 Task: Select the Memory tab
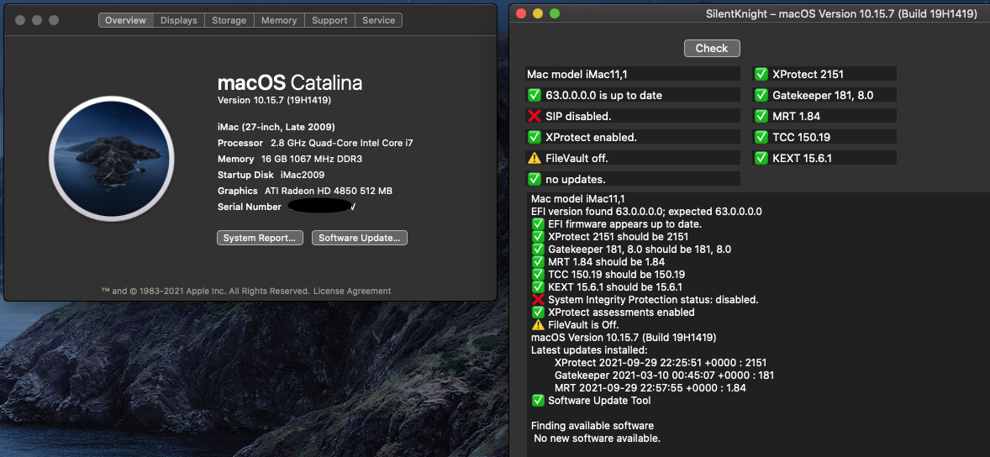[279, 20]
